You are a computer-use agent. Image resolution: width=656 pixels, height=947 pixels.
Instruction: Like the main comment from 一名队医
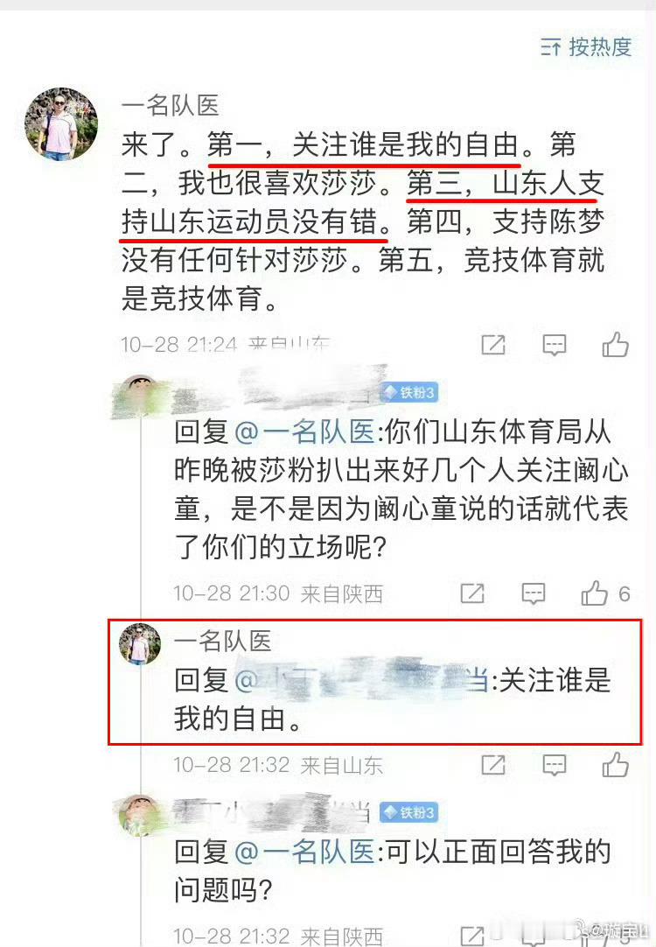(x=615, y=344)
